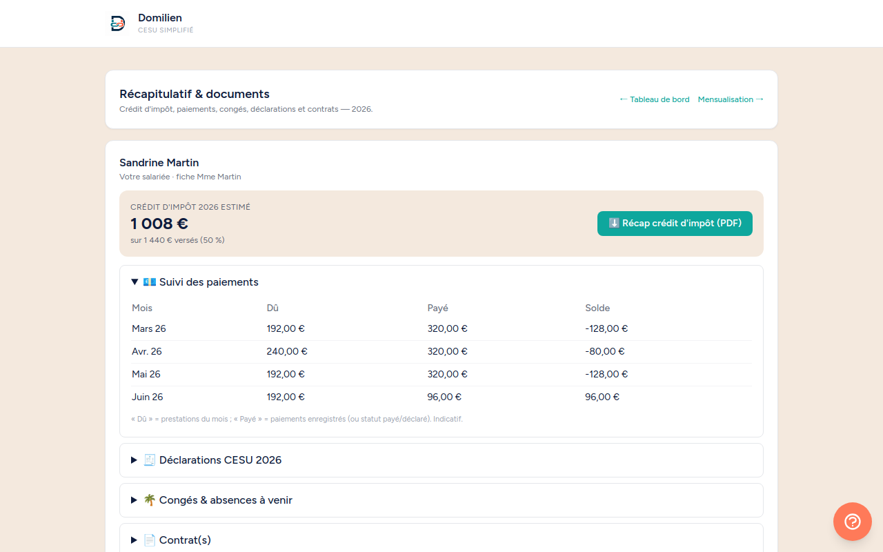
Task: Click the receipt icon beside Déclarations CESU 2026
Action: (150, 460)
